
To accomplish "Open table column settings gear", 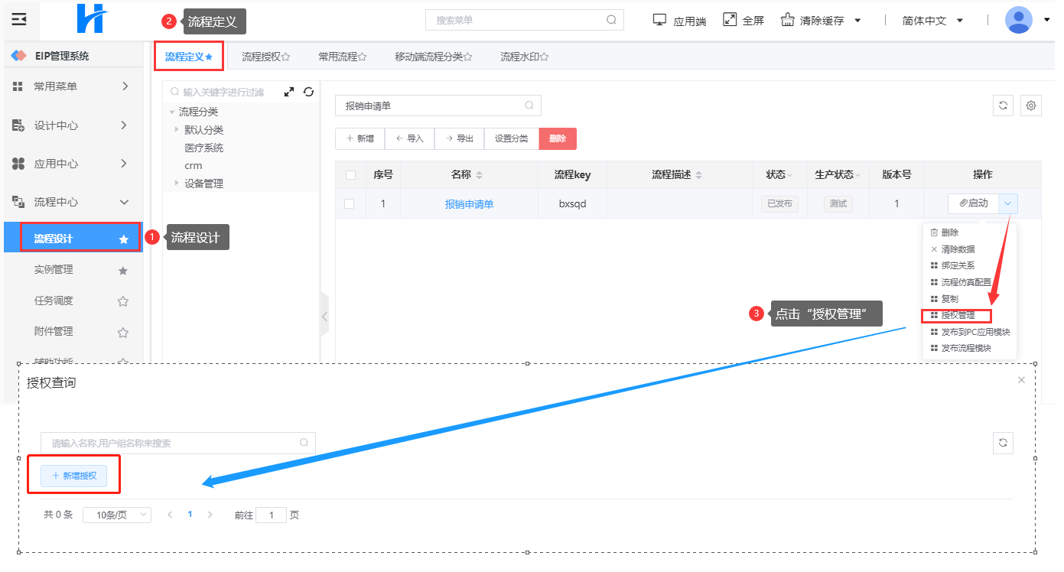I will point(1031,106).
